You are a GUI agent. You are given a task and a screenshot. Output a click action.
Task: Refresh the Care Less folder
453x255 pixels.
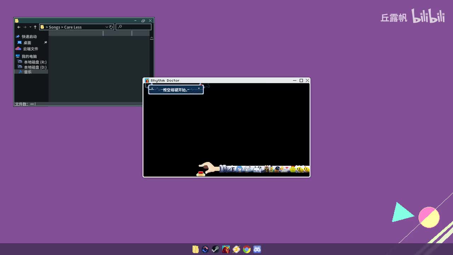pyautogui.click(x=111, y=27)
